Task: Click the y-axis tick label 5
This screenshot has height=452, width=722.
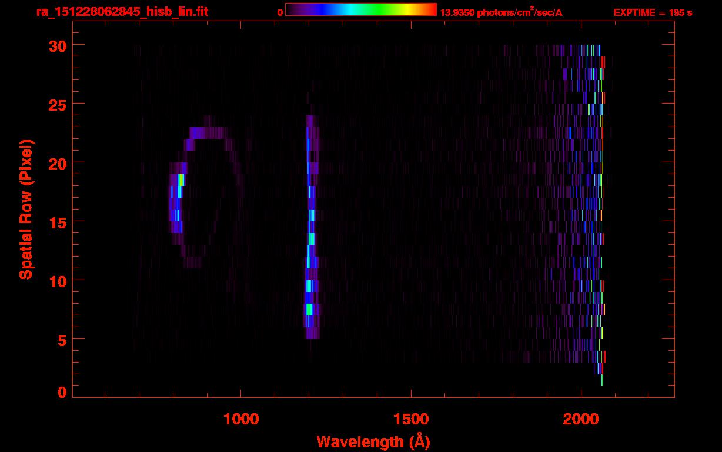Action: 61,340
